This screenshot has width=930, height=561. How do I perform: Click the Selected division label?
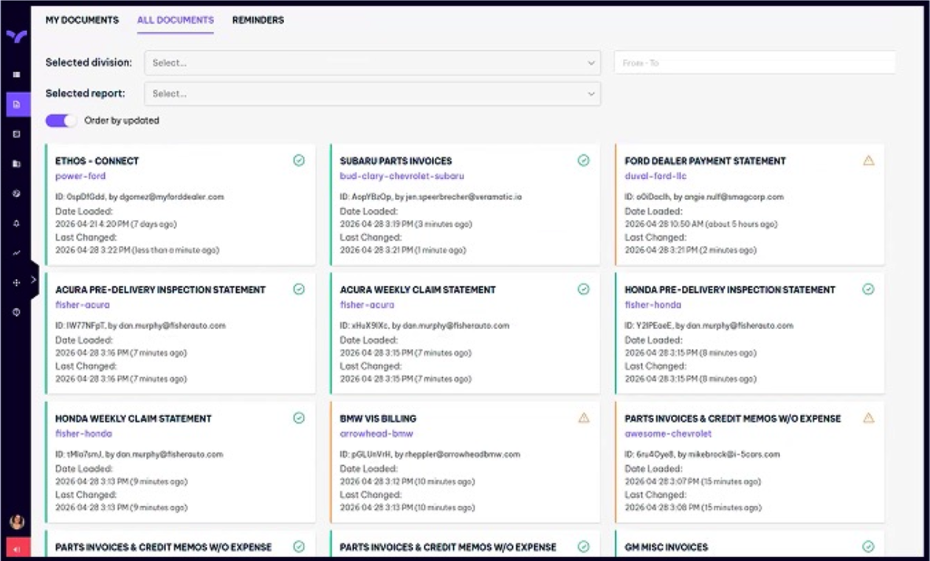[x=89, y=63]
